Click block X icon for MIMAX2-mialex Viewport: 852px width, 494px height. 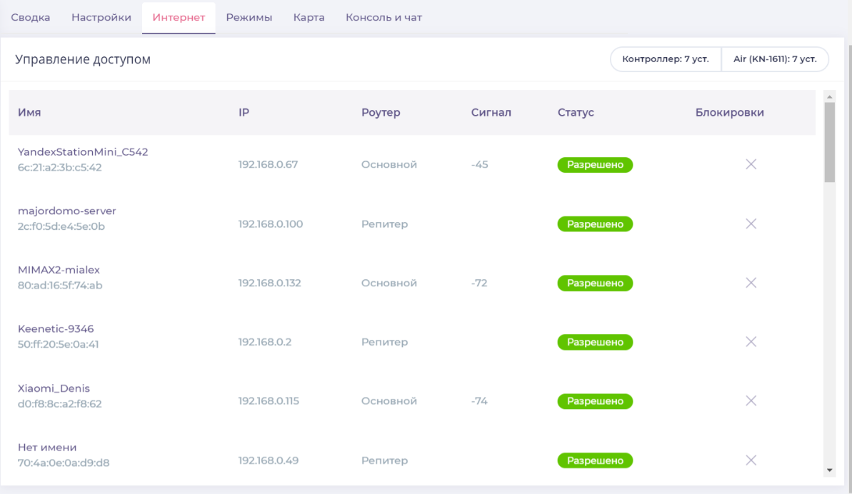coord(751,283)
